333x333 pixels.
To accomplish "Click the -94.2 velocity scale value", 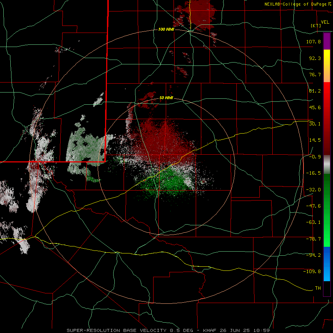I will [x=313, y=255].
